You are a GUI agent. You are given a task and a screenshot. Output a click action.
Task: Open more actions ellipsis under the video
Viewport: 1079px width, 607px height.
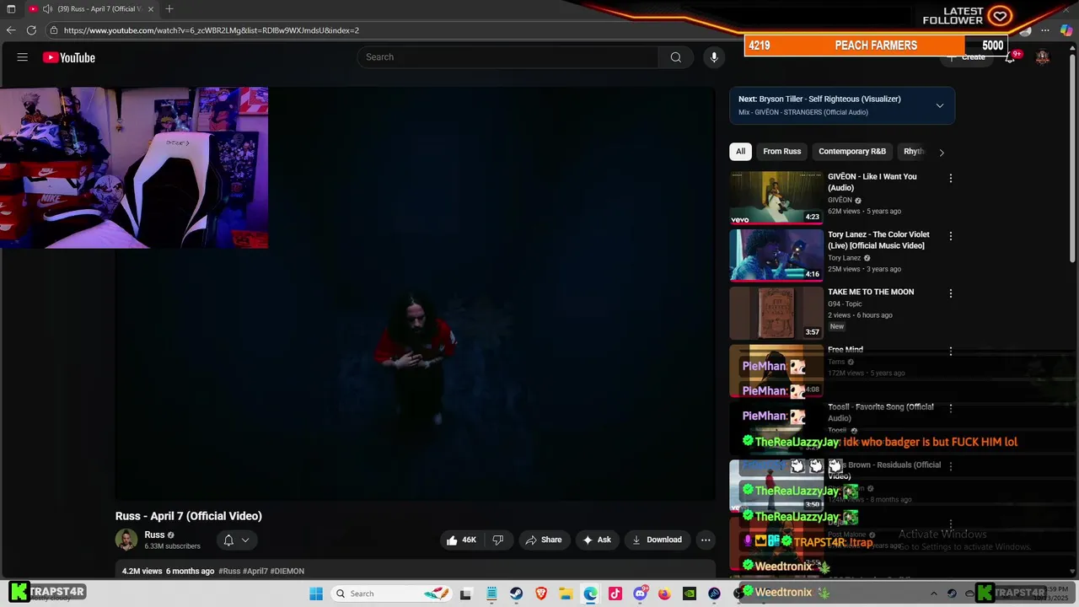pos(706,540)
